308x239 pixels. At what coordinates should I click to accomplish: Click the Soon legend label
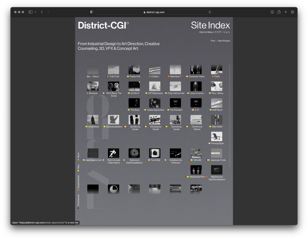pos(78,156)
